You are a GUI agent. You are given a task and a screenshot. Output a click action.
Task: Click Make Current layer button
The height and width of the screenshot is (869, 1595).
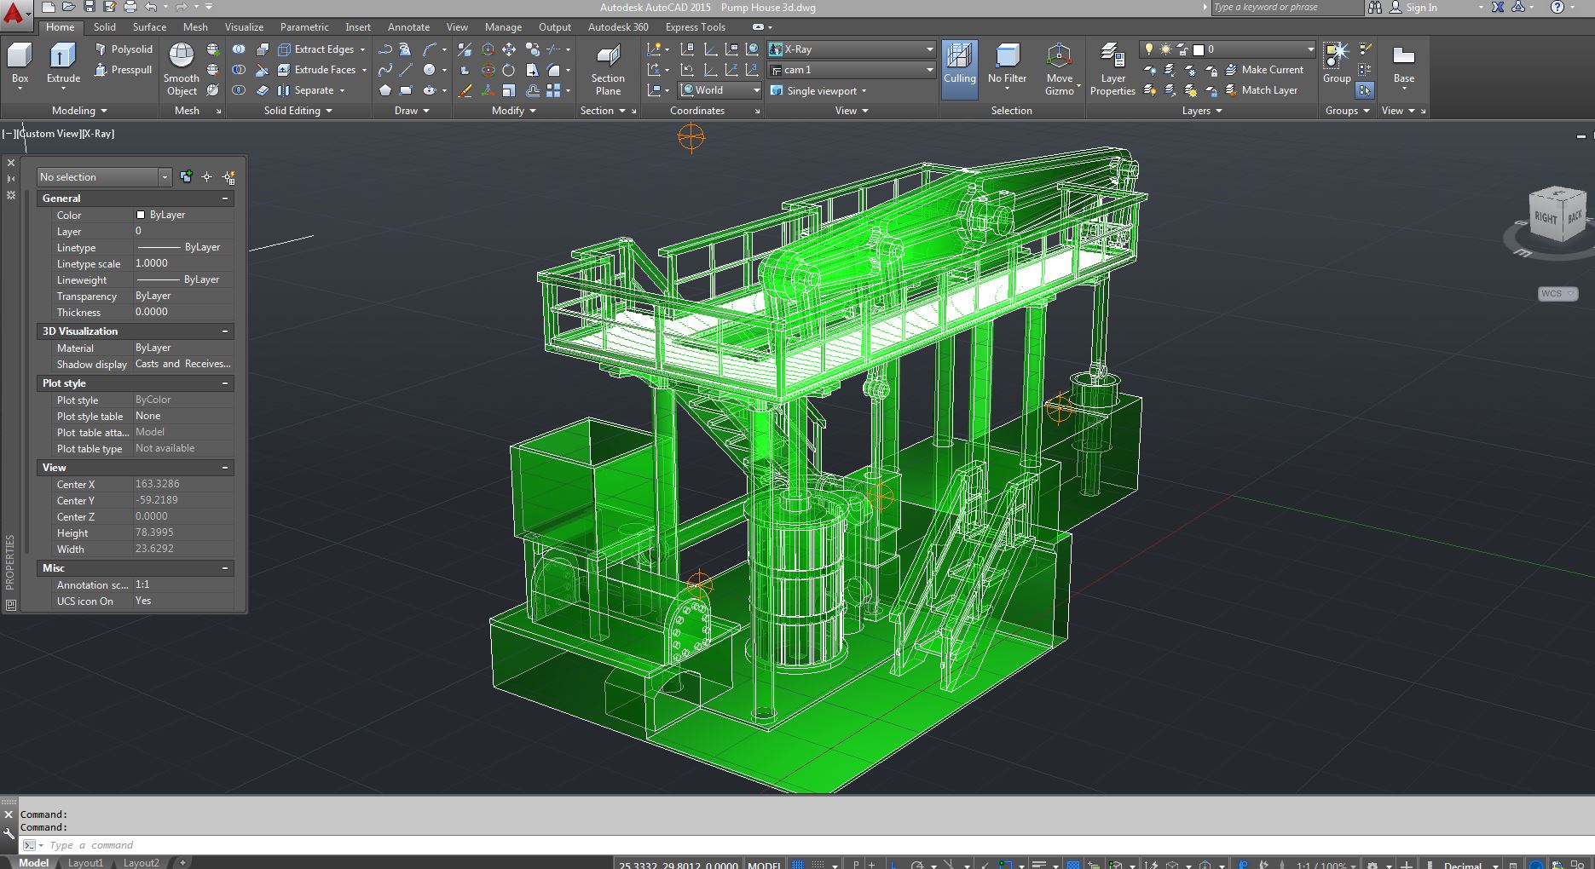1264,70
